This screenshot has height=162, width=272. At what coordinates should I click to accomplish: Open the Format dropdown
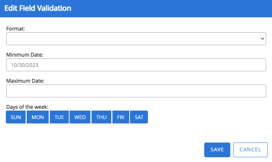click(136, 39)
